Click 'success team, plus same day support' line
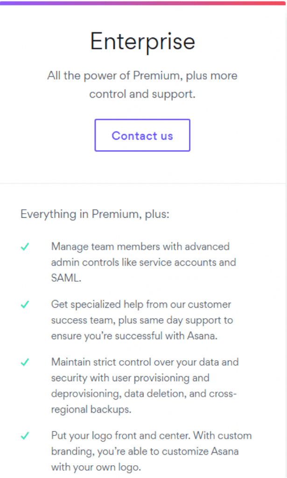The height and width of the screenshot is (478, 287). [x=142, y=320]
